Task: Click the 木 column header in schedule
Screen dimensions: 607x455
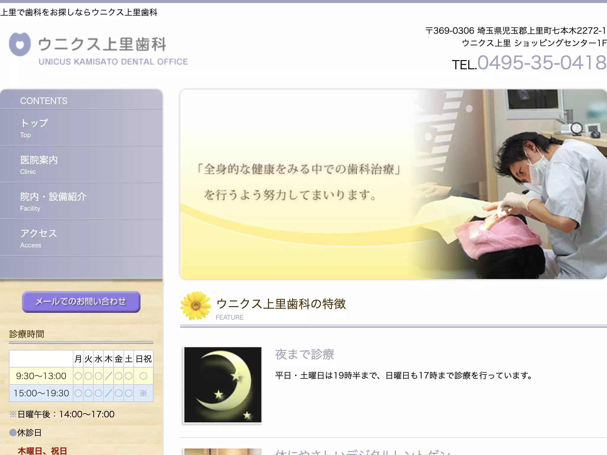Action: coord(108,359)
